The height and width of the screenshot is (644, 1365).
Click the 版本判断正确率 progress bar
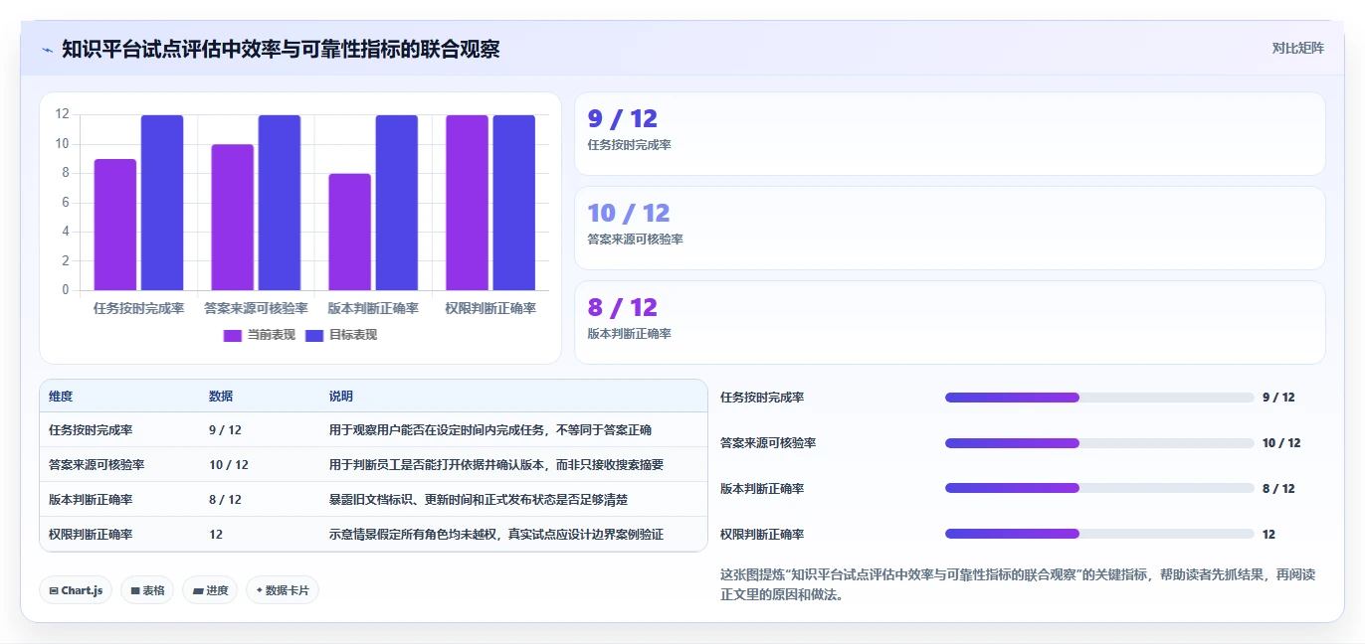[1099, 488]
